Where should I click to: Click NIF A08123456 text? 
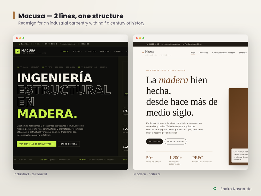84,44
